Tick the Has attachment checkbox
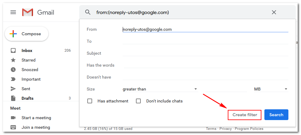 tap(90, 101)
